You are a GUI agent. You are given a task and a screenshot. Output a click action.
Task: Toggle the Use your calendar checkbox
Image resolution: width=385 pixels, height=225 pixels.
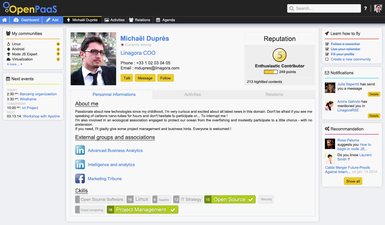tap(327, 49)
